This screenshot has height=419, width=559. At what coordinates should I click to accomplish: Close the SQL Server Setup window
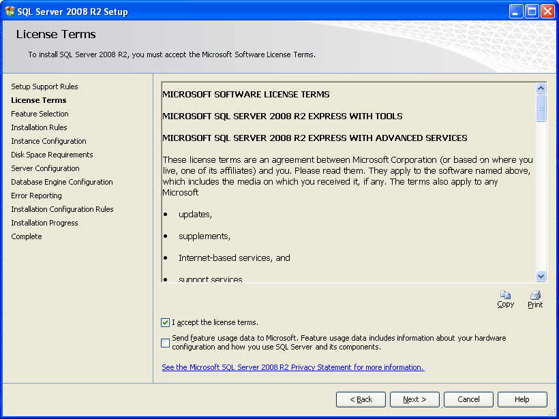tap(547, 12)
